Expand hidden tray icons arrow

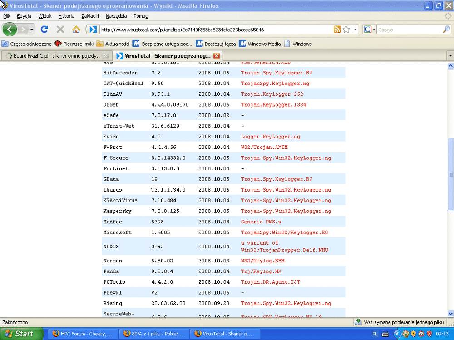pos(397,334)
